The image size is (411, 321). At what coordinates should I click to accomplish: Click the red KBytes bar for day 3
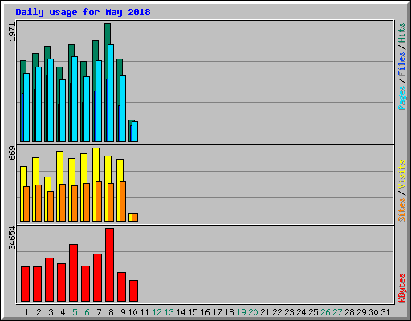49,280
